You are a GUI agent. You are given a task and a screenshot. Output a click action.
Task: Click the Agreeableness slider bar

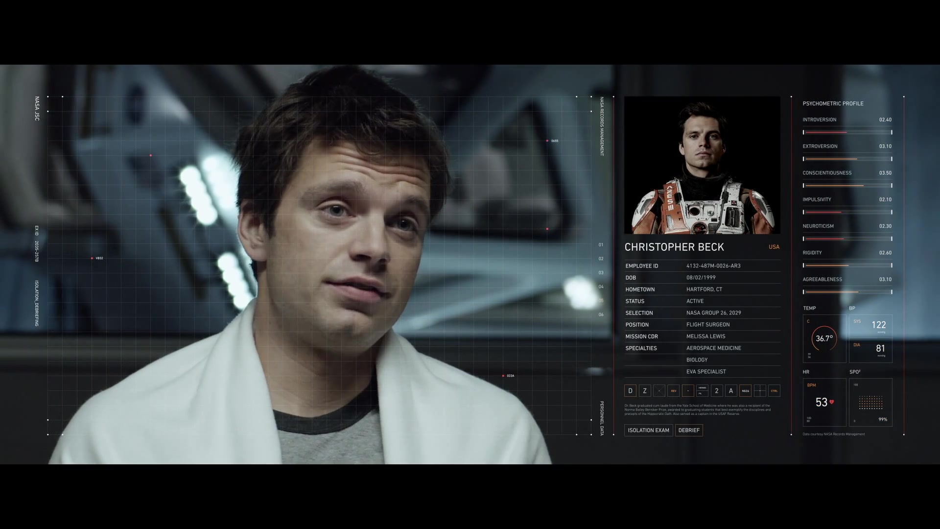click(x=847, y=292)
